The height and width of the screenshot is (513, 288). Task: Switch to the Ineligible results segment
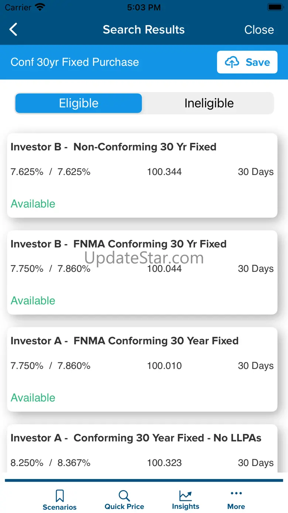point(209,103)
